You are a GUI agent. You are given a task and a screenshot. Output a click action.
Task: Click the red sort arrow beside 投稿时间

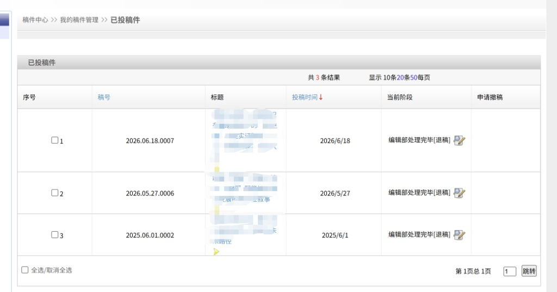click(321, 97)
